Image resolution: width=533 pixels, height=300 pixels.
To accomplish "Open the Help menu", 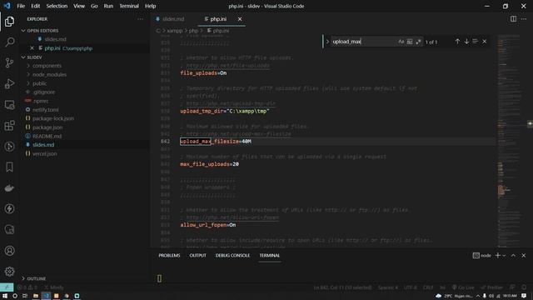I will 150,6.
